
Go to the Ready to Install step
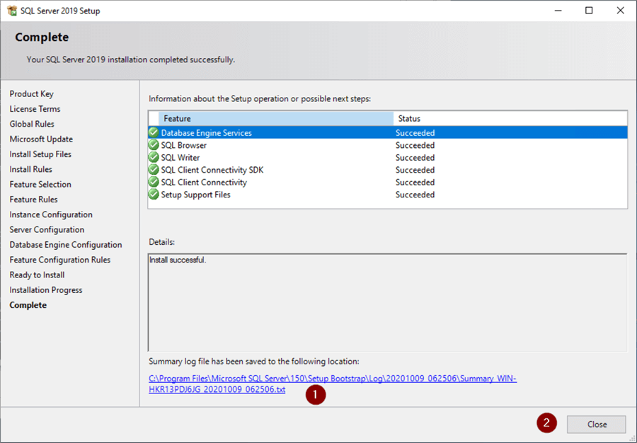tap(37, 275)
